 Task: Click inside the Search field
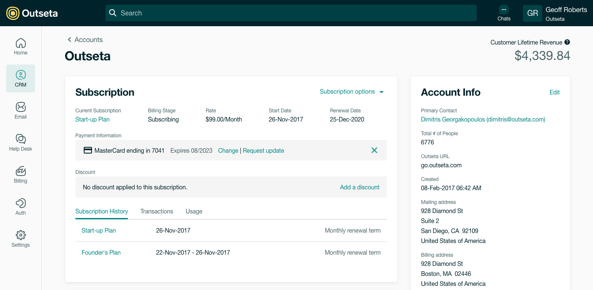[292, 13]
